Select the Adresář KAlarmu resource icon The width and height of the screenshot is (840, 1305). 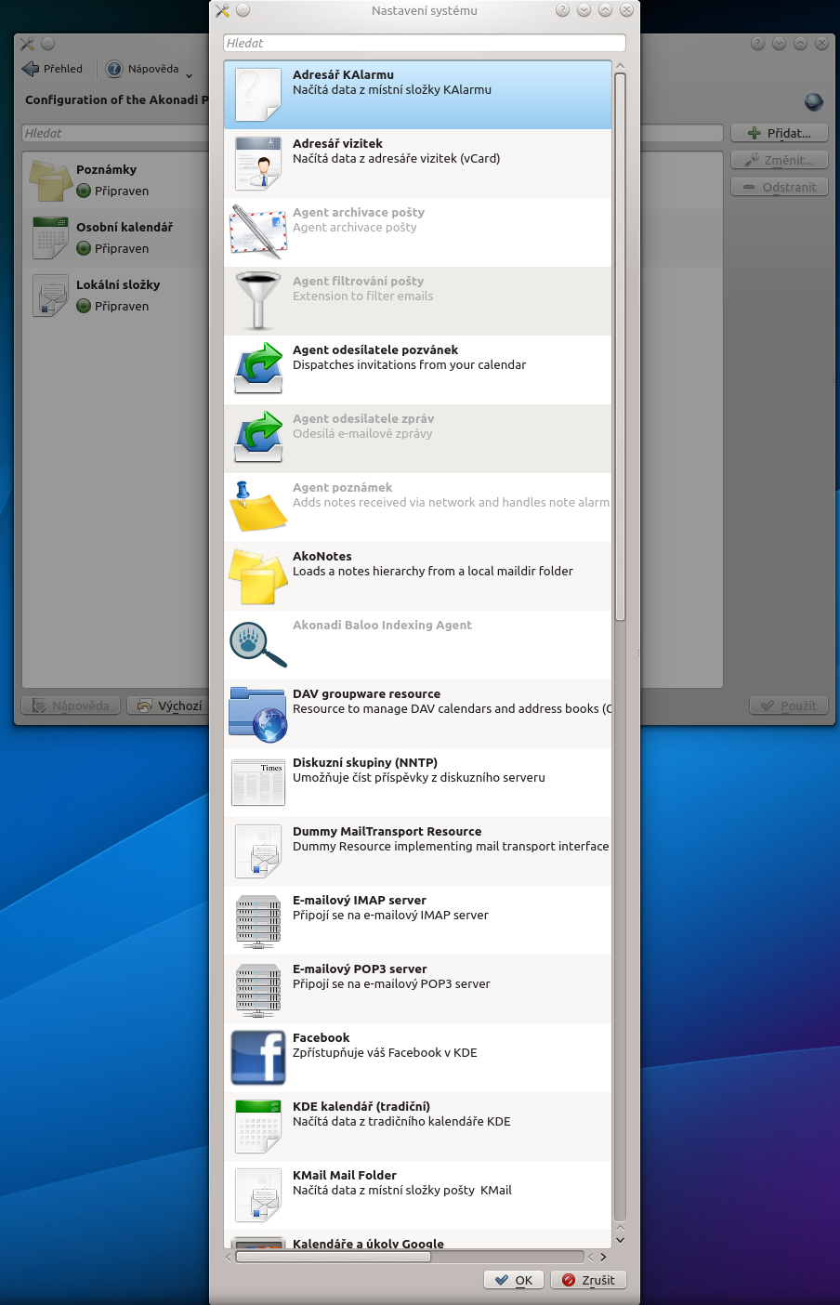click(x=257, y=95)
